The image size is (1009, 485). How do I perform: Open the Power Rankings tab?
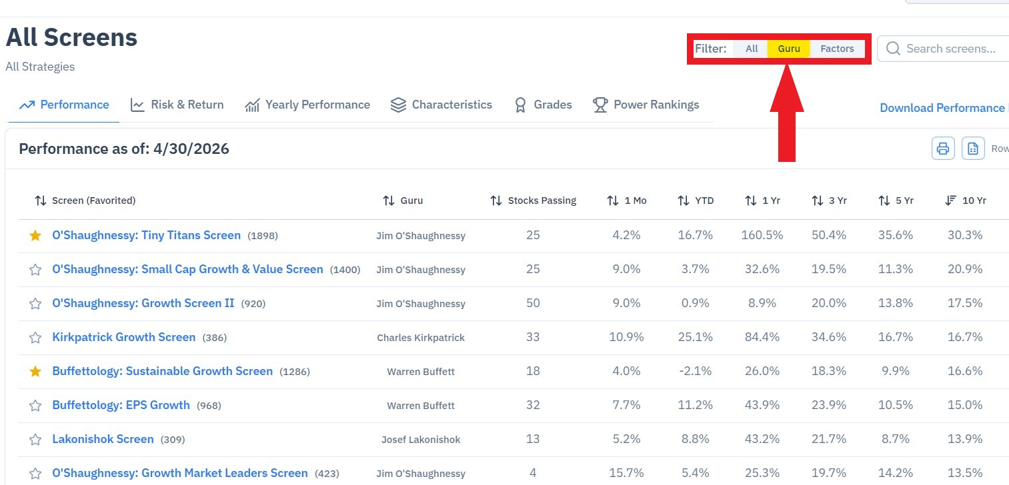(646, 105)
